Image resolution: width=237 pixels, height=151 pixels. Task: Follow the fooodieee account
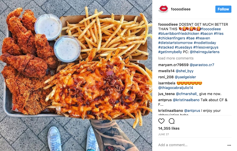point(223,9)
